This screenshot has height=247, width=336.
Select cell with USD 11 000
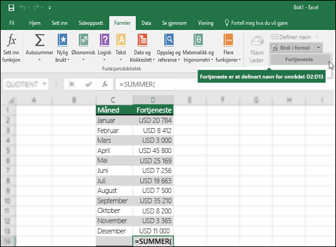point(153,231)
